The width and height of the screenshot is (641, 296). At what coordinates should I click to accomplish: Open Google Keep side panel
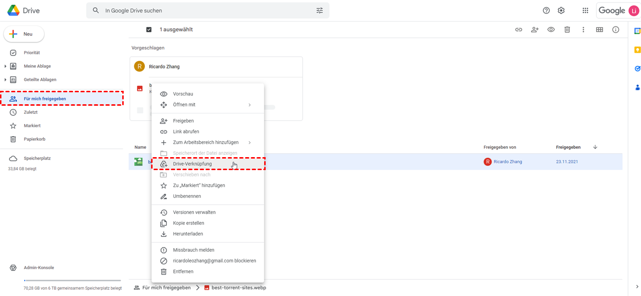(637, 50)
